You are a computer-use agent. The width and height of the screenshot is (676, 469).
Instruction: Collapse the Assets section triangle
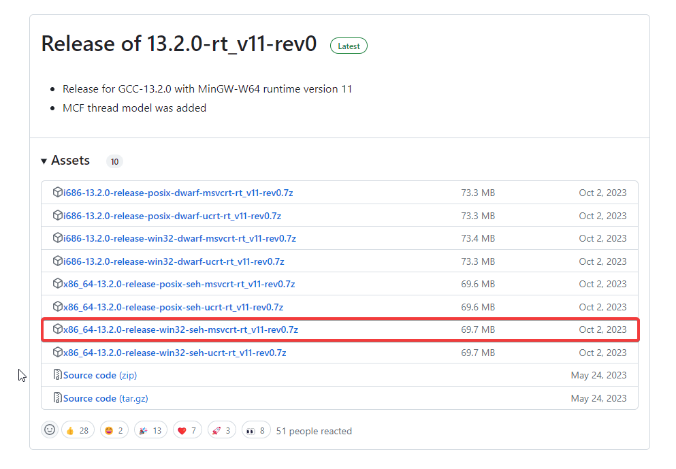tap(44, 161)
